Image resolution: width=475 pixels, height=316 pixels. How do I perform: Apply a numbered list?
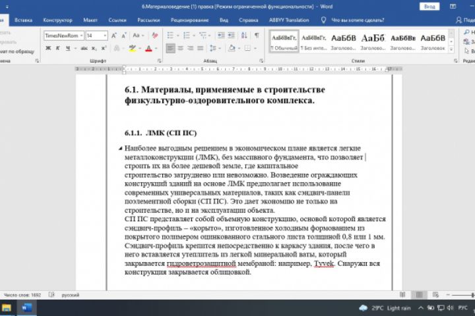(187, 36)
